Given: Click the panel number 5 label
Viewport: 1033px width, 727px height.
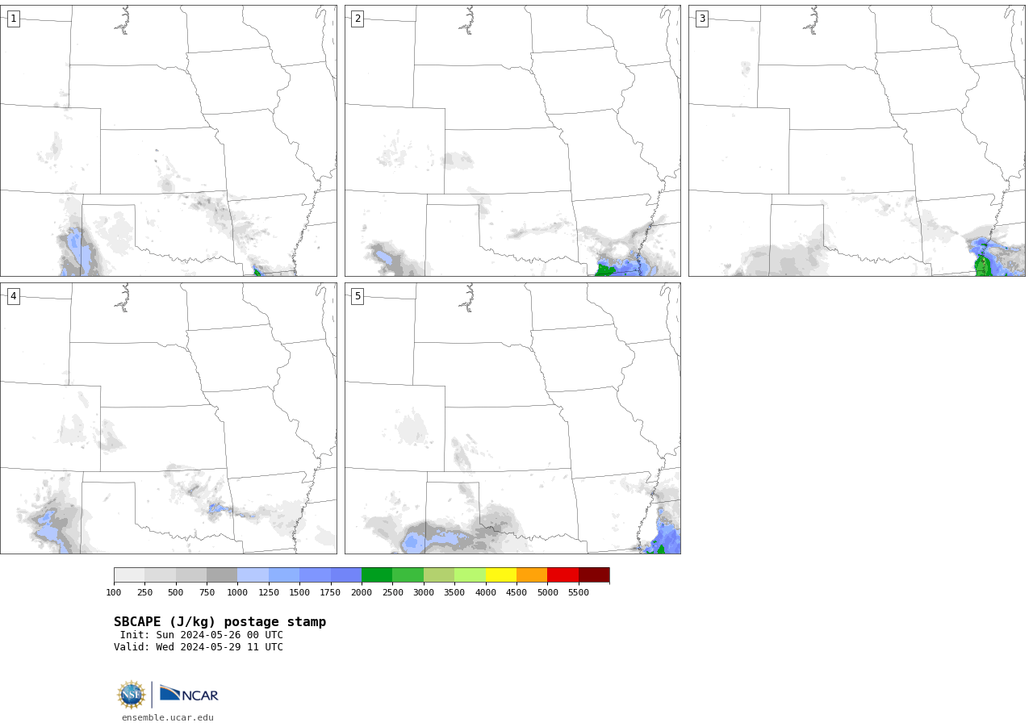Looking at the screenshot, I should click(x=358, y=296).
